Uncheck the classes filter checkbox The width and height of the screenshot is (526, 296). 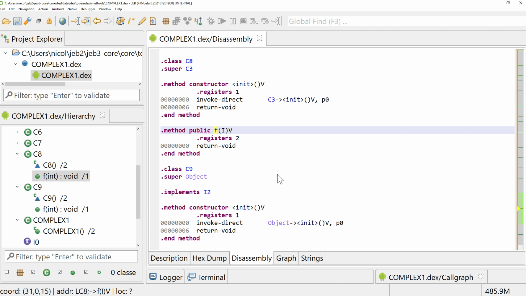click(x=33, y=272)
